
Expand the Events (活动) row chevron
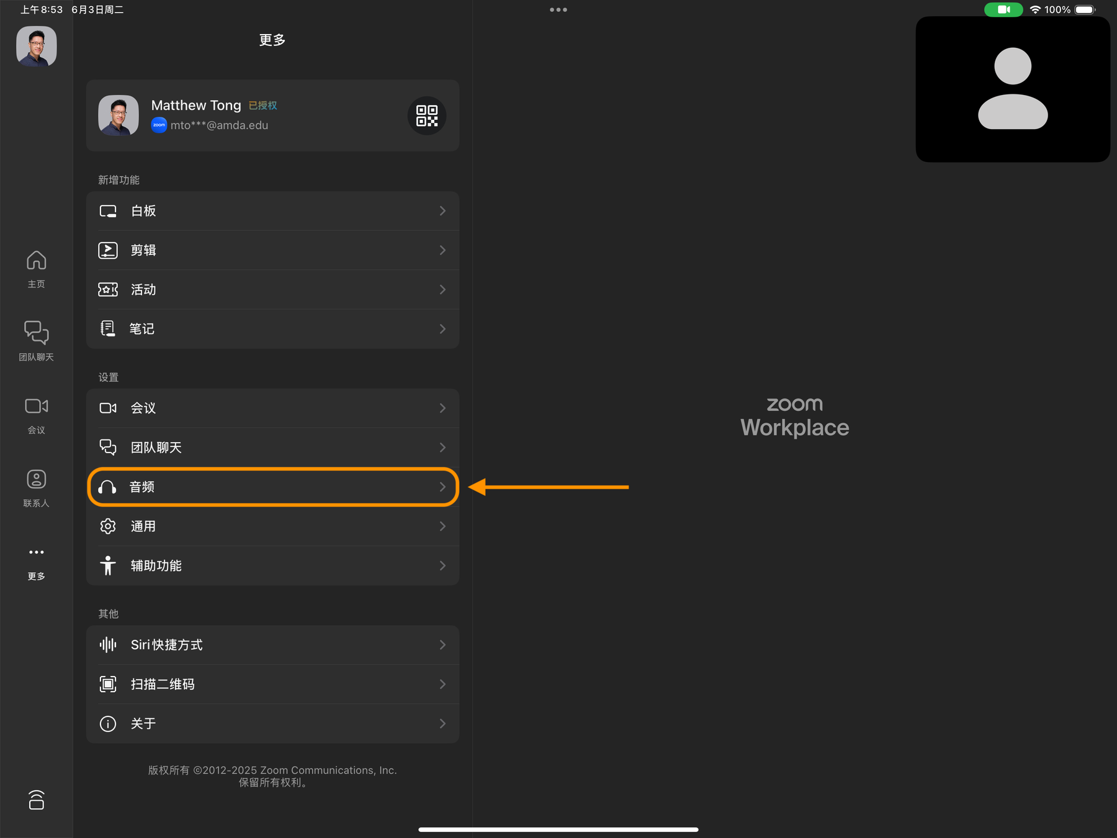coord(442,289)
